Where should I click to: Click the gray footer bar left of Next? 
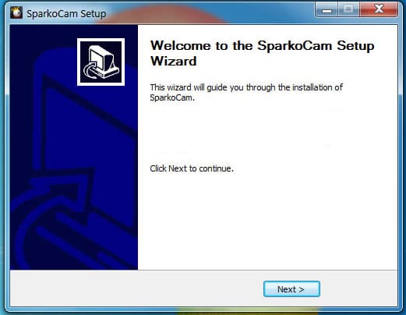tap(135, 288)
